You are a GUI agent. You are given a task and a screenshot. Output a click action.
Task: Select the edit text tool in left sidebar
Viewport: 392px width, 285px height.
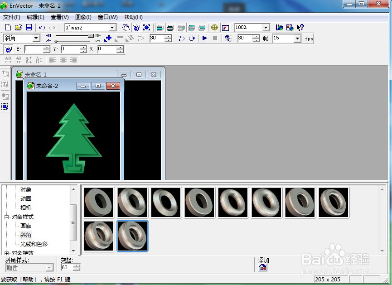click(5, 84)
